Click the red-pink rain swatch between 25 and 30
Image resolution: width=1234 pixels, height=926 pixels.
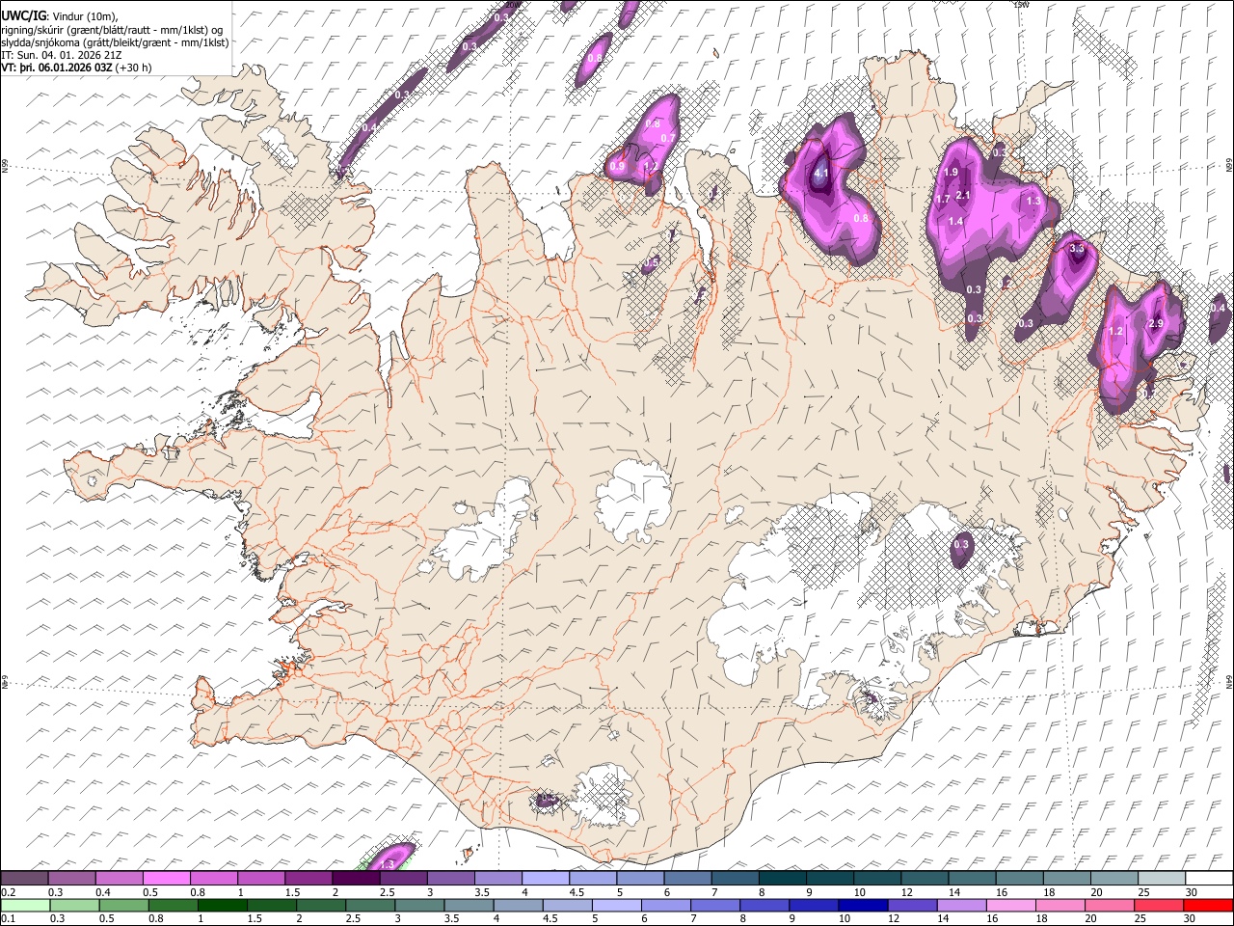(x=1159, y=905)
